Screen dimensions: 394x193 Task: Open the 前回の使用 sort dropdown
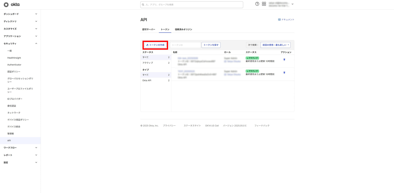coord(275,45)
